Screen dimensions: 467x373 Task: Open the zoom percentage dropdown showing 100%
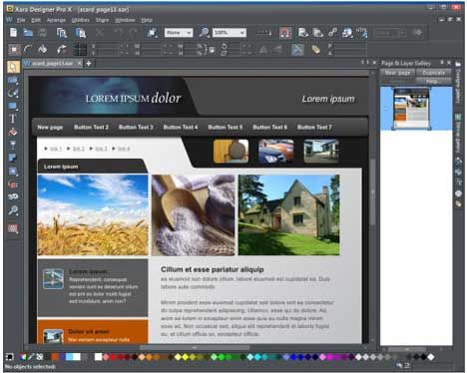pos(230,33)
